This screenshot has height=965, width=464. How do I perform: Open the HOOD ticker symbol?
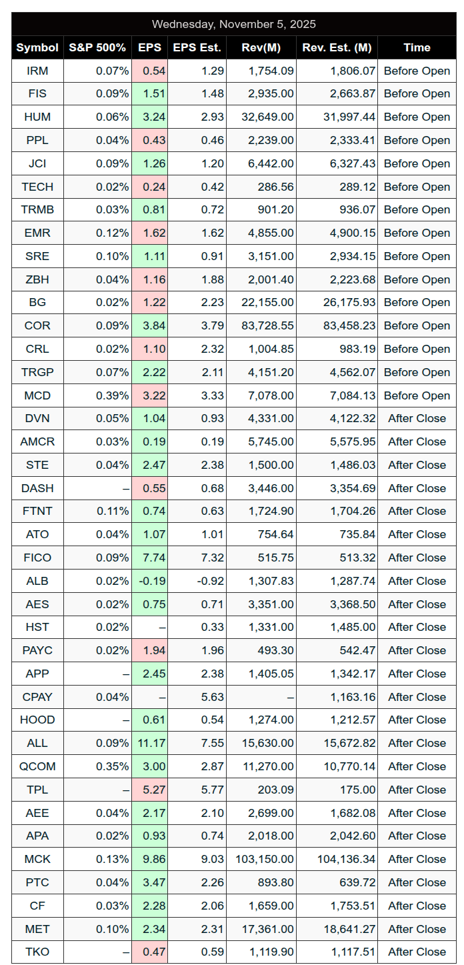(x=37, y=720)
